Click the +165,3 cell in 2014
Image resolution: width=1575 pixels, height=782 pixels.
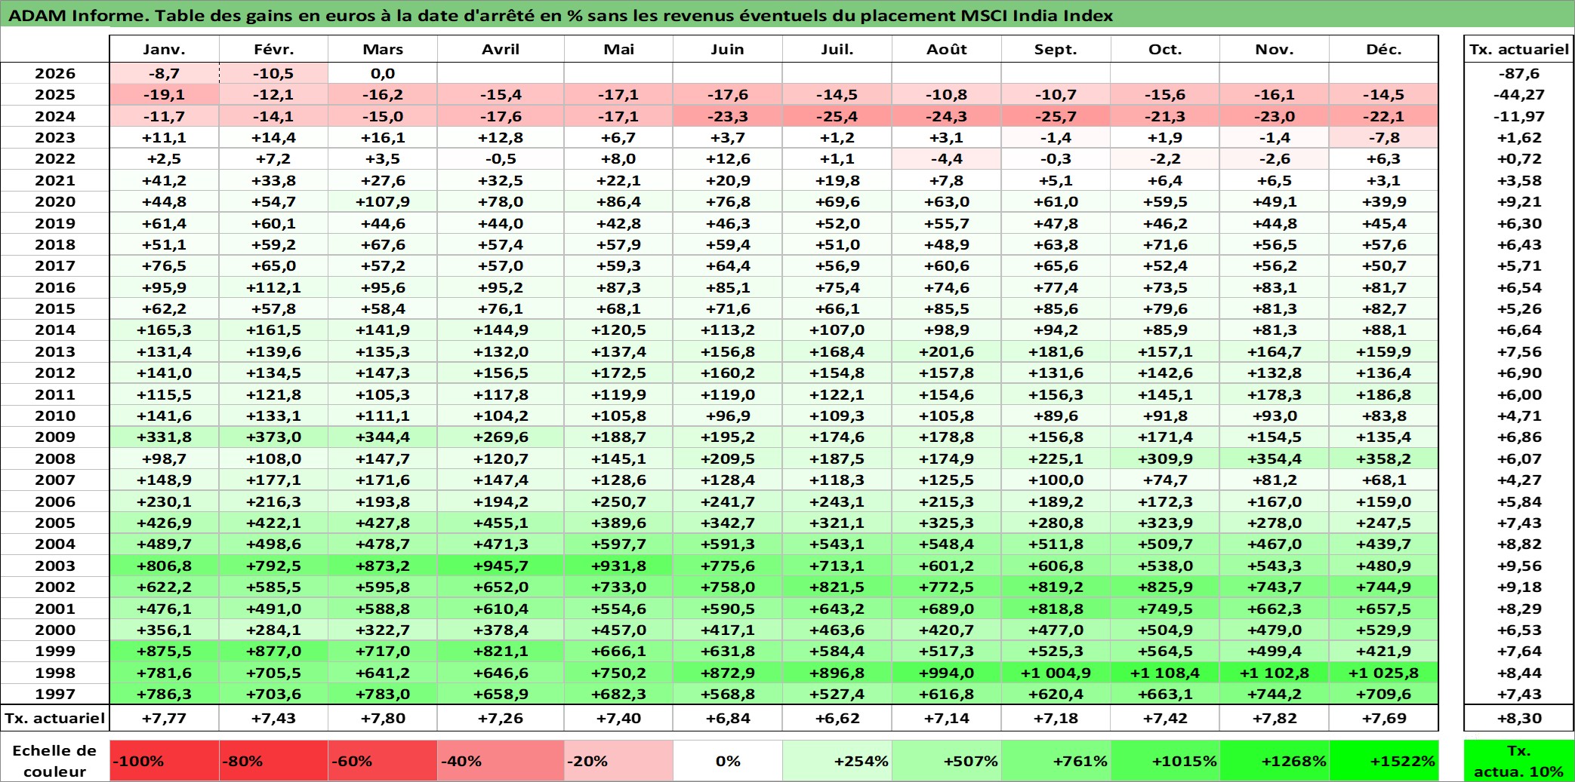click(165, 330)
